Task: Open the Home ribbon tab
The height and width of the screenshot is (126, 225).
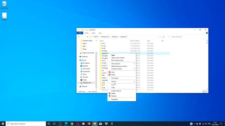Action: (86, 33)
